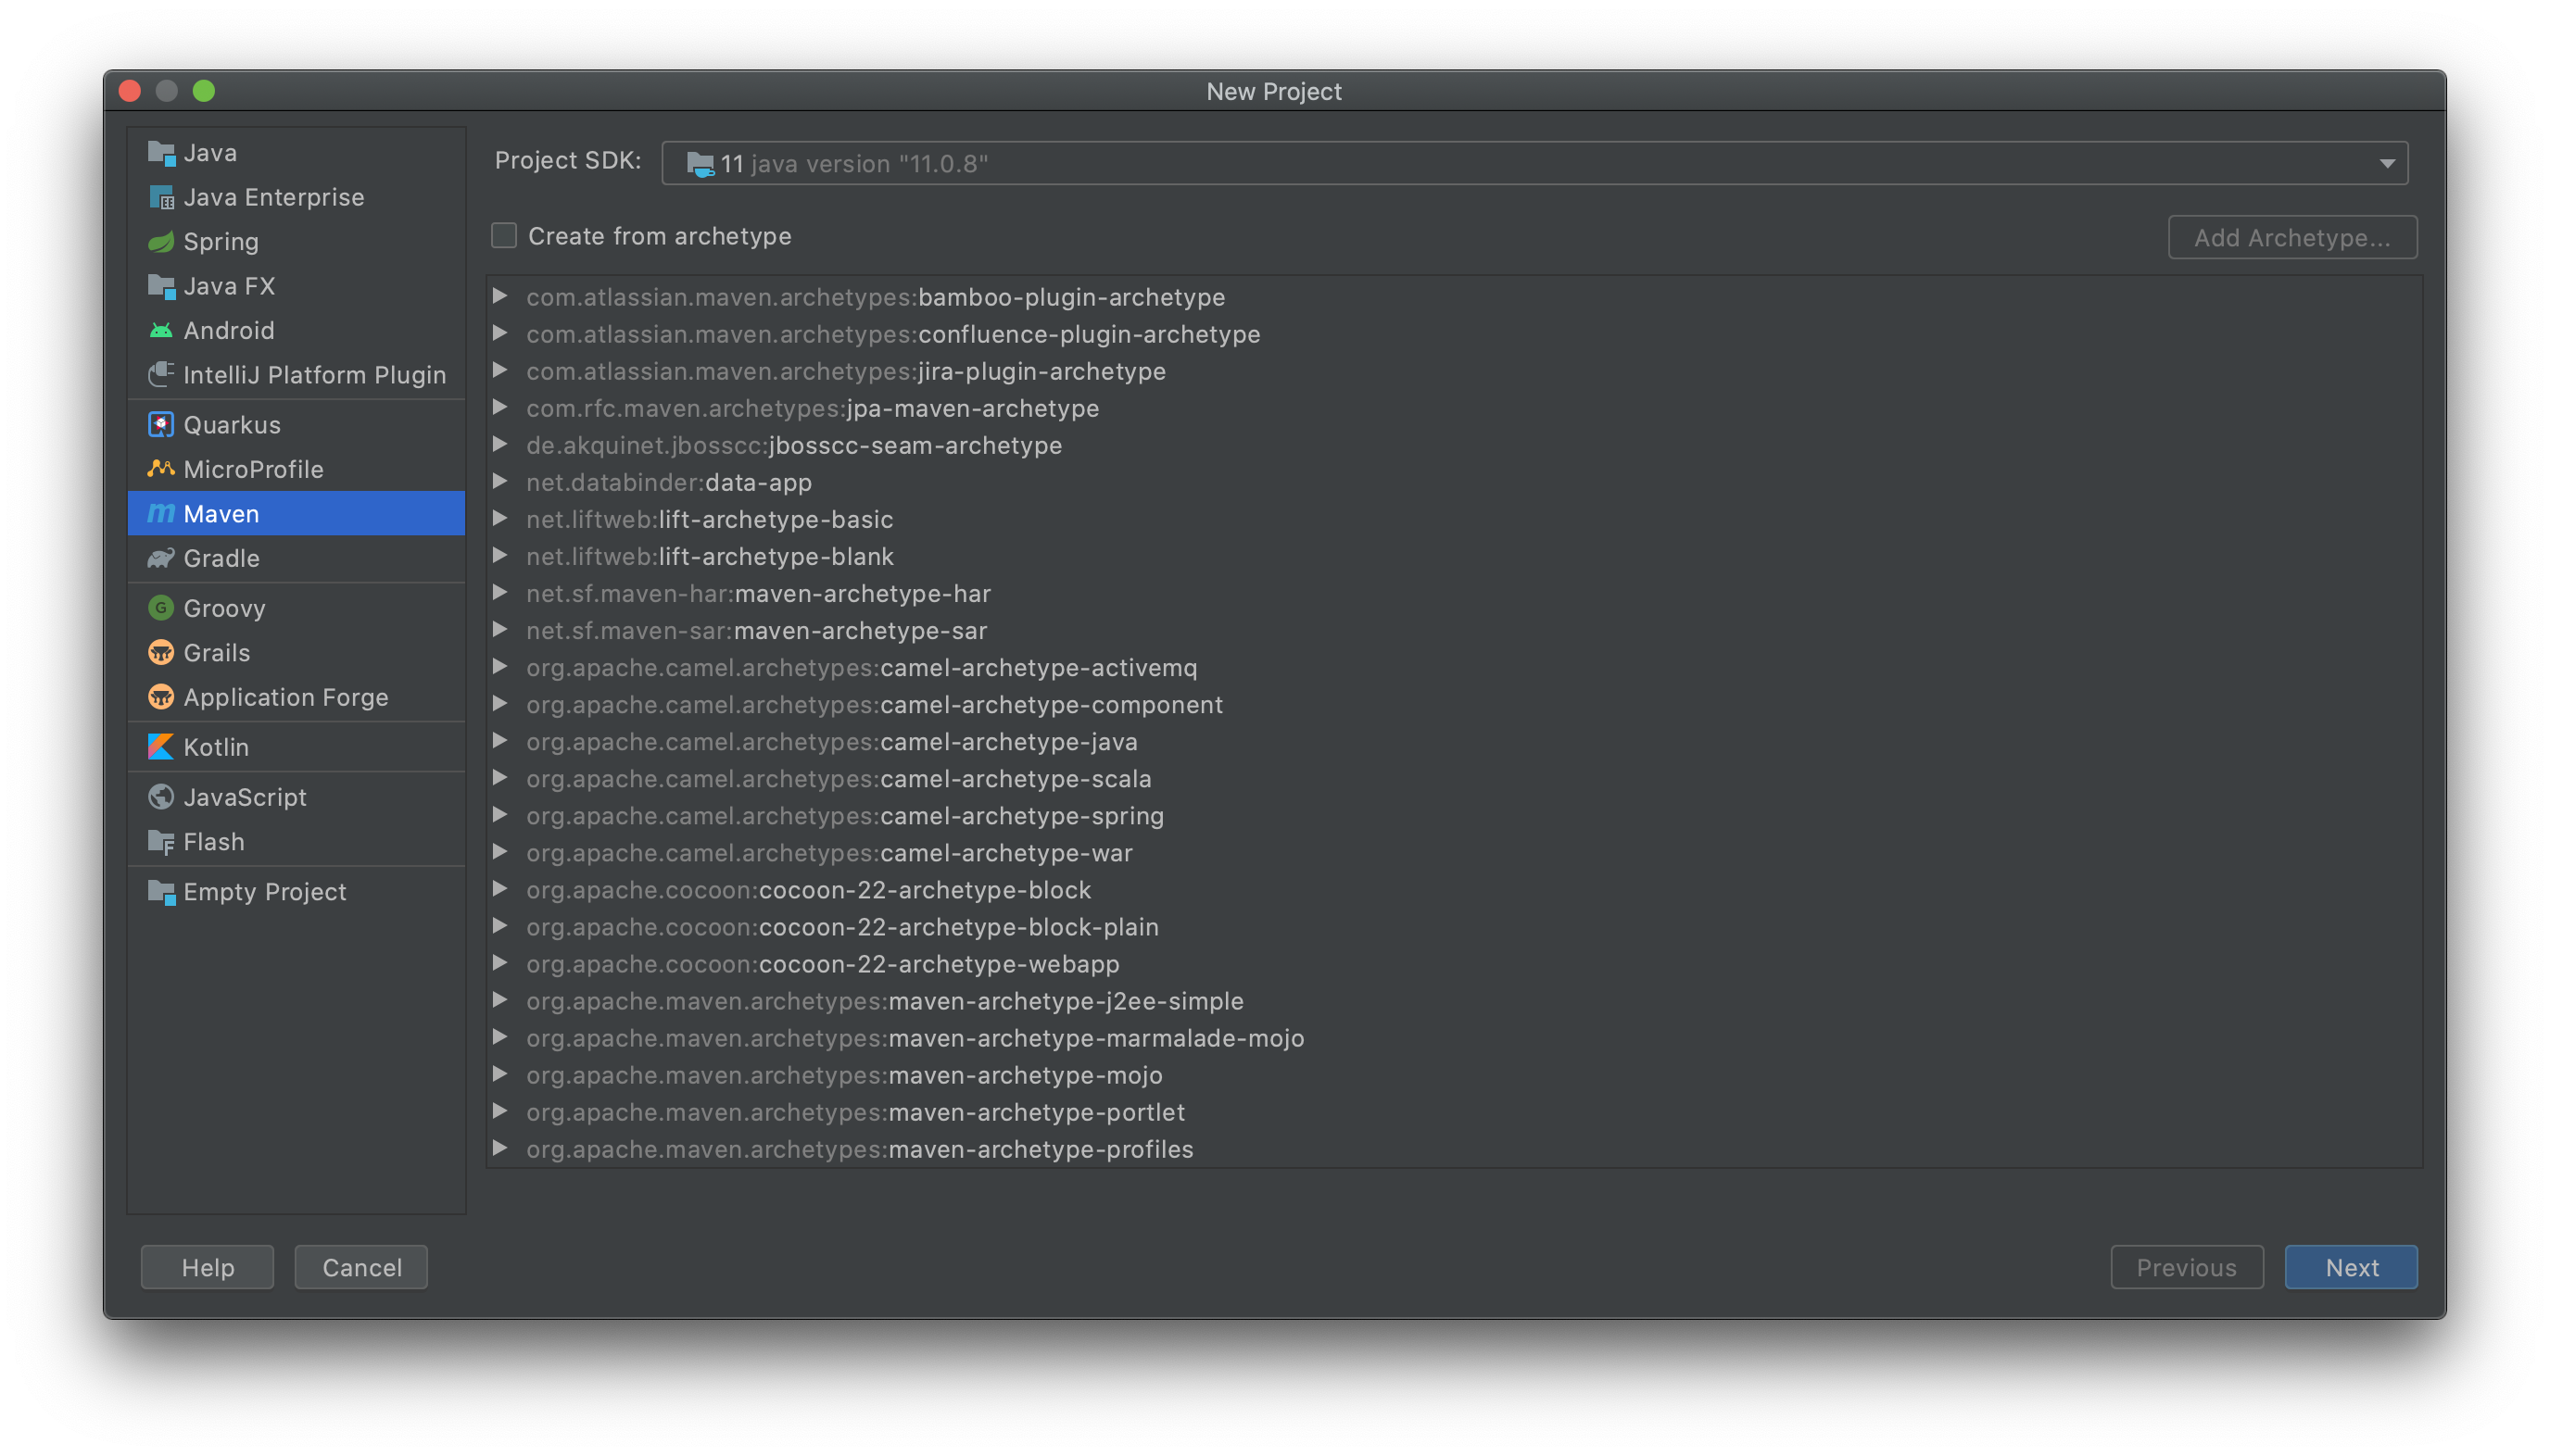This screenshot has width=2550, height=1456.
Task: Expand camel-archetype-spring tree entry
Action: [x=500, y=815]
